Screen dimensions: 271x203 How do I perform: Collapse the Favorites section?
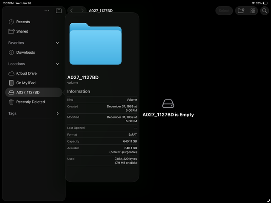(58, 43)
